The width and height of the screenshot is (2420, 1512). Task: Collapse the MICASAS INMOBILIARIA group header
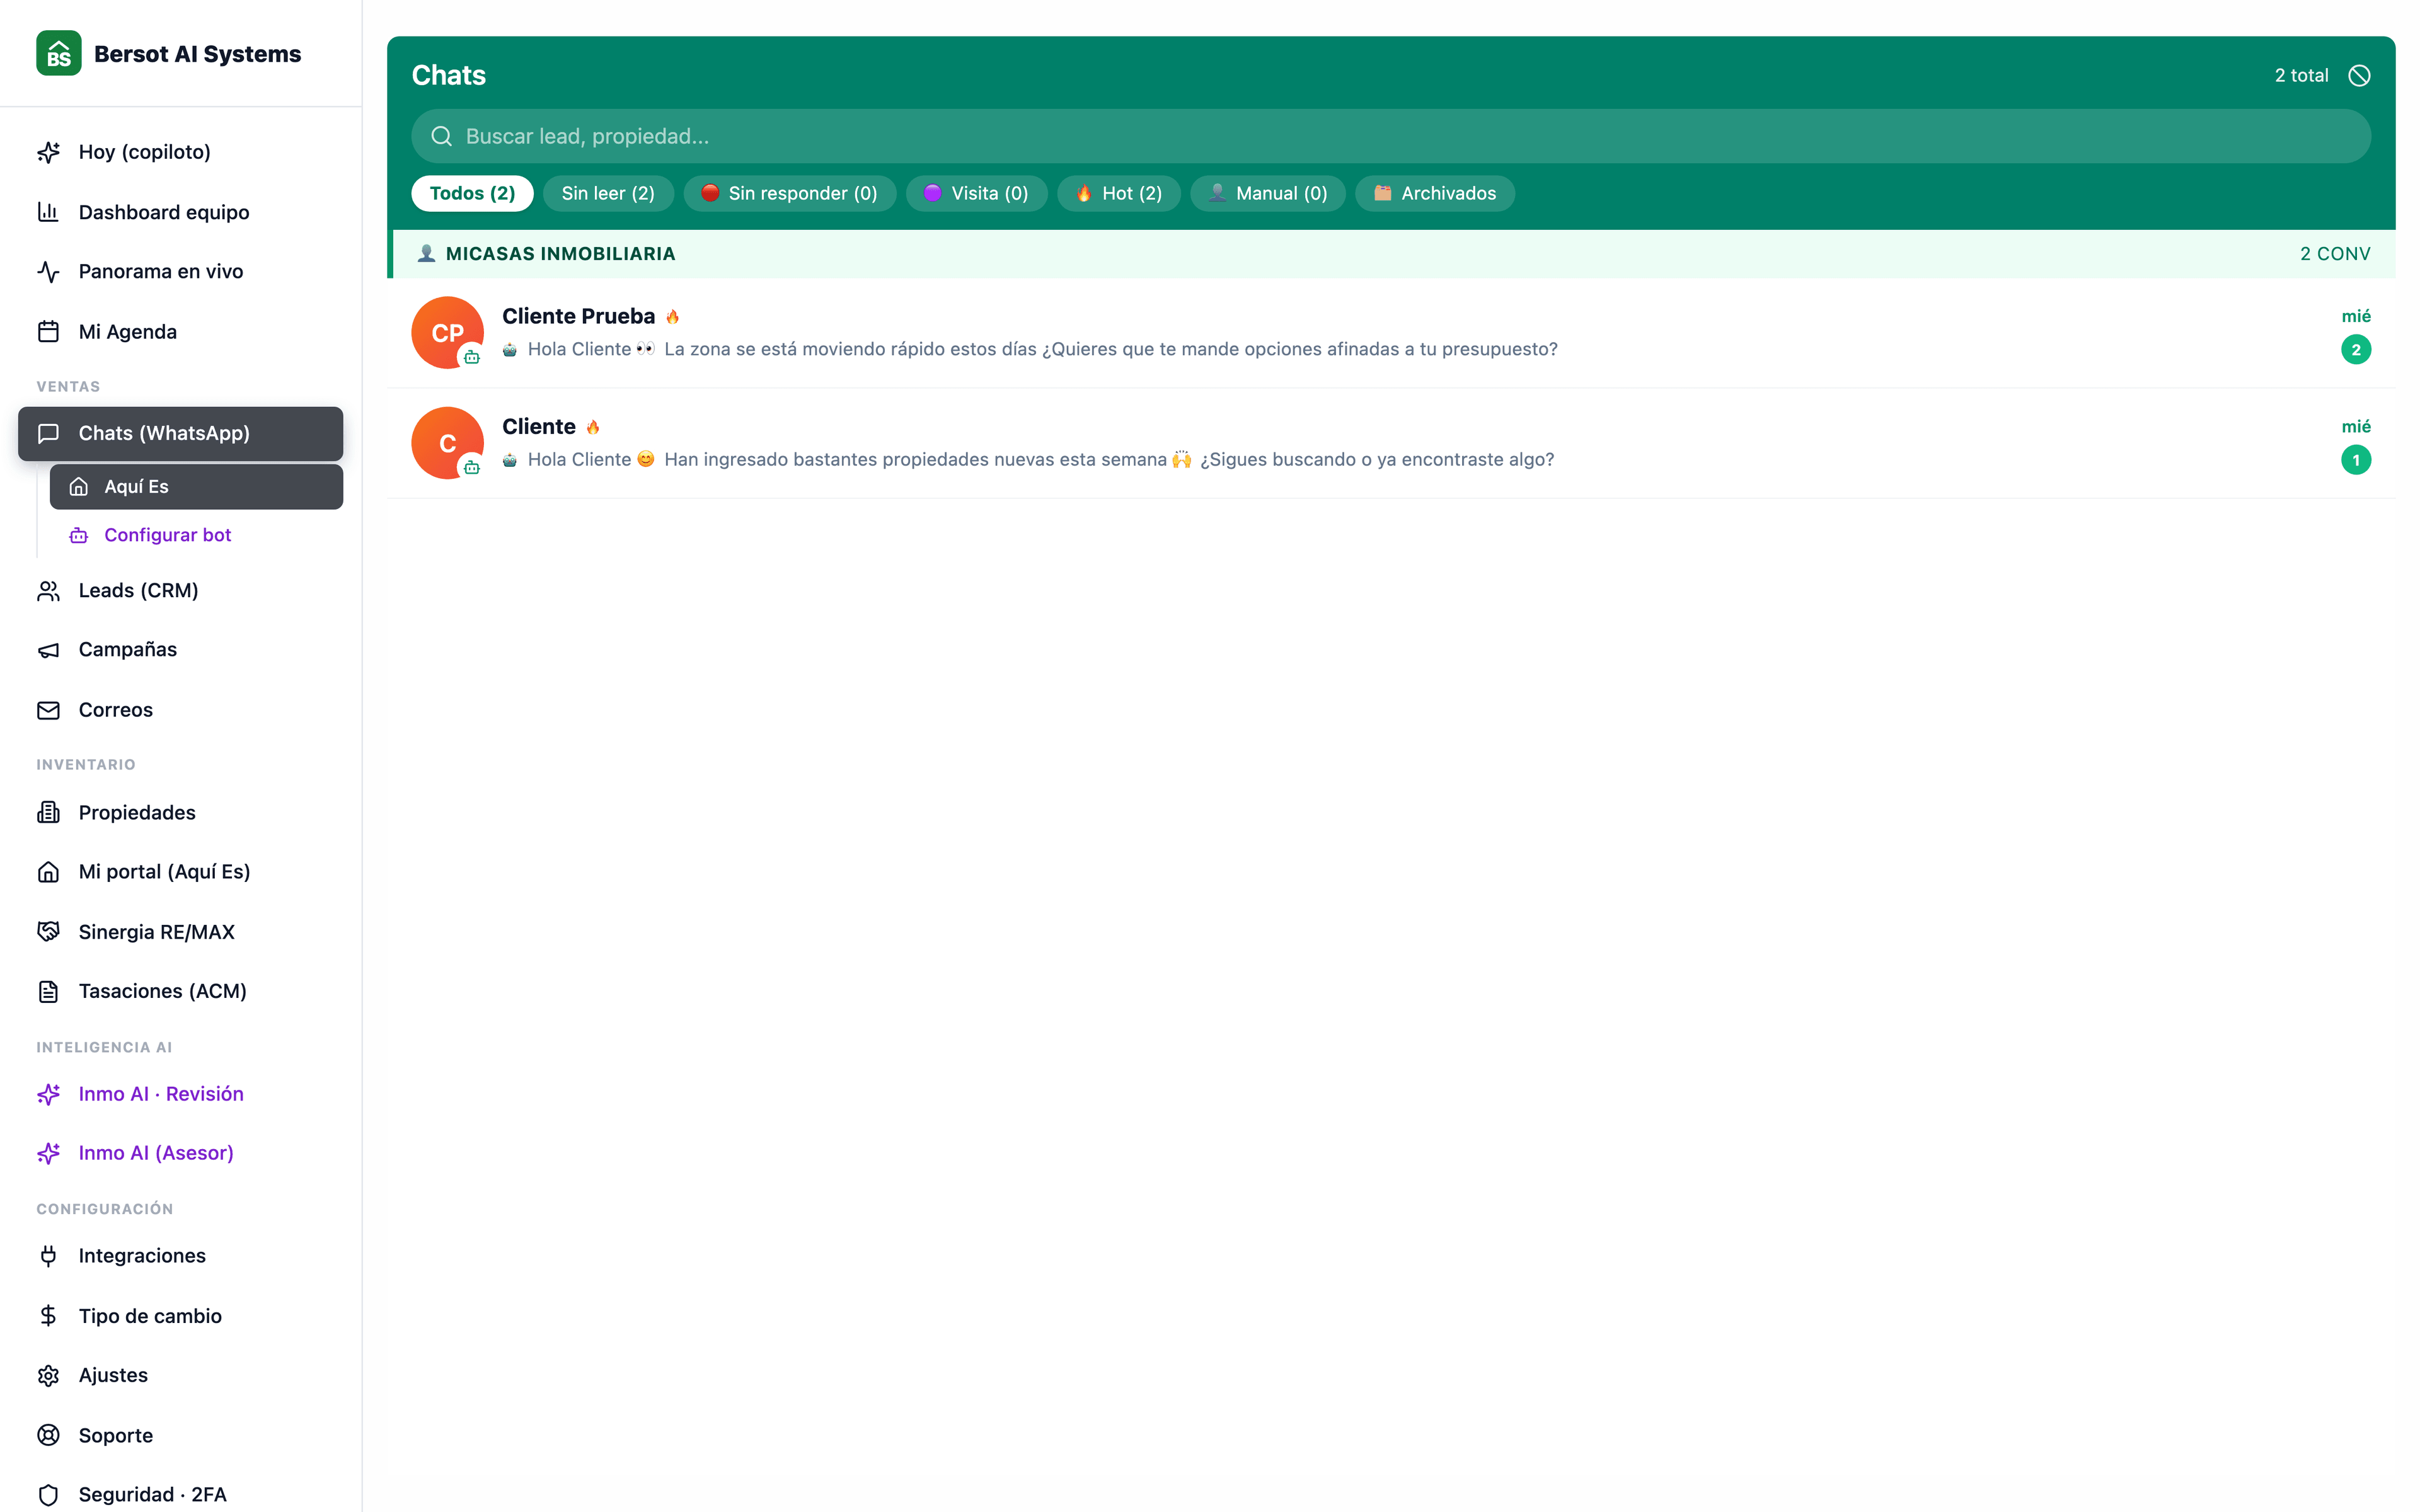[x=1391, y=254]
